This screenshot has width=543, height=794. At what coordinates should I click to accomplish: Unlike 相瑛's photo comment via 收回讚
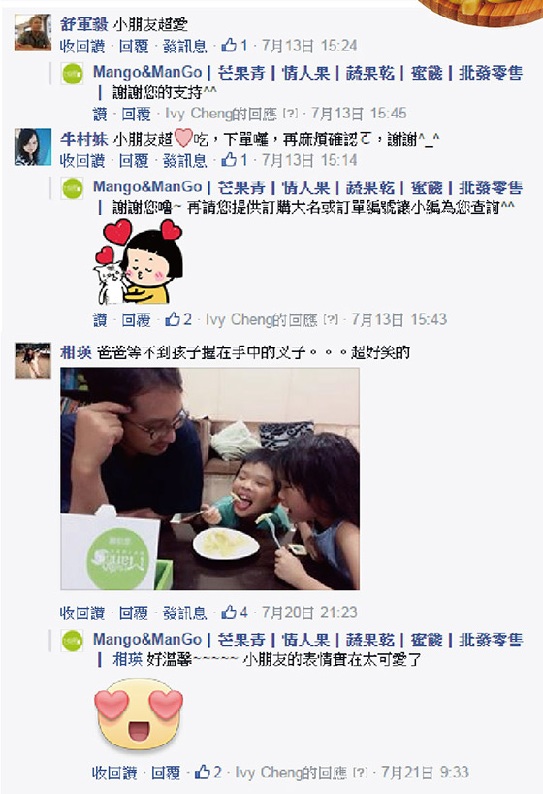tap(82, 613)
